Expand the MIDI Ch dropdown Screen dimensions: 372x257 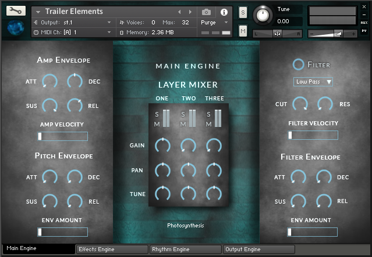[x=109, y=32]
